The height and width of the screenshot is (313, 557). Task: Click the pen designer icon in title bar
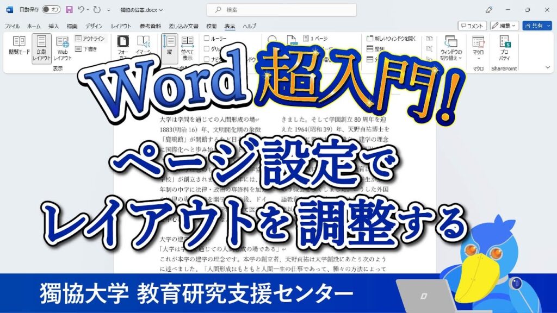(x=489, y=10)
